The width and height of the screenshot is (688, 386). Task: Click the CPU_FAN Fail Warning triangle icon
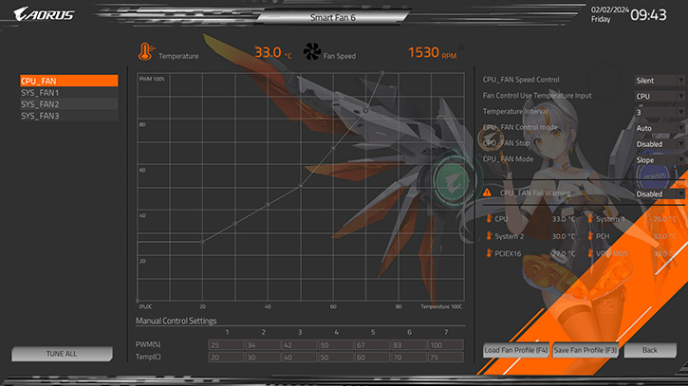pyautogui.click(x=487, y=193)
